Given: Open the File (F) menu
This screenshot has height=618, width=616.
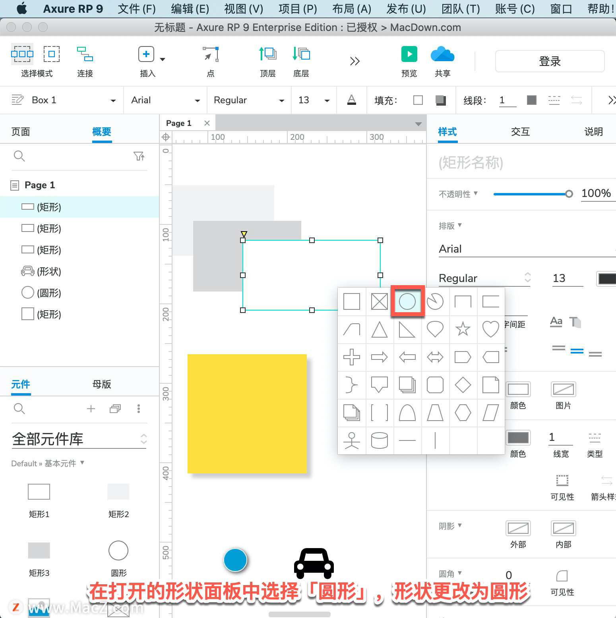Looking at the screenshot, I should coord(137,9).
